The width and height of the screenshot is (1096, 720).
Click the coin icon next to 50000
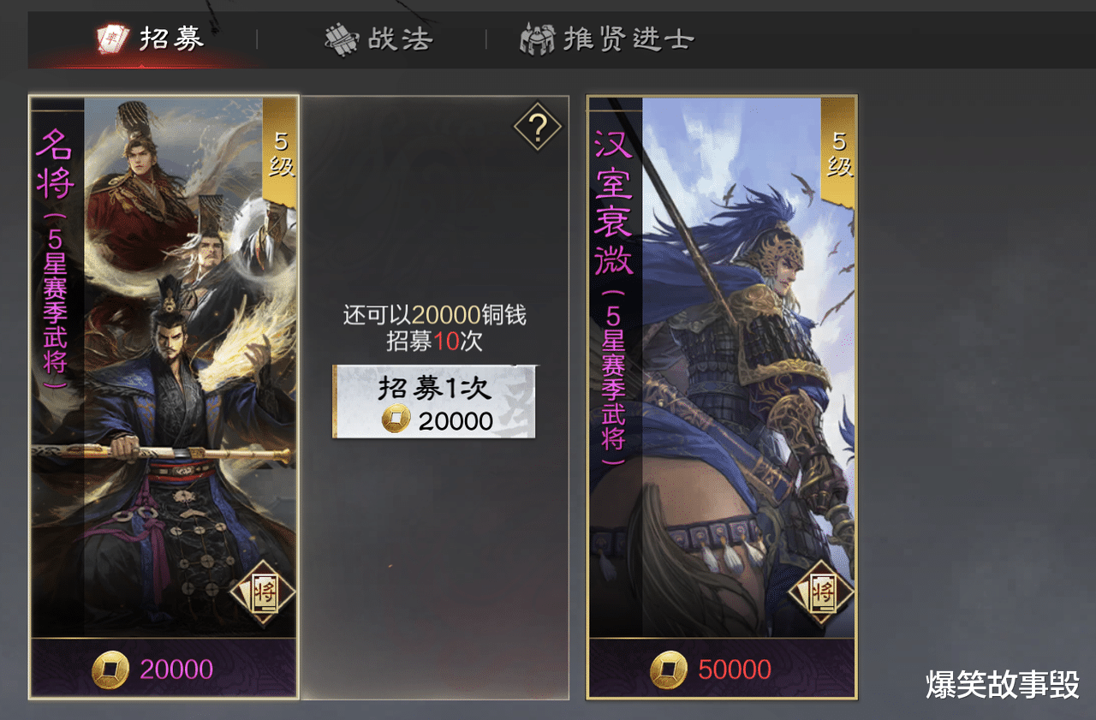point(669,669)
